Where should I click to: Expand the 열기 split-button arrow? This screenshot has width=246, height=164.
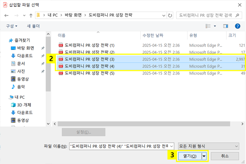pos(204,156)
